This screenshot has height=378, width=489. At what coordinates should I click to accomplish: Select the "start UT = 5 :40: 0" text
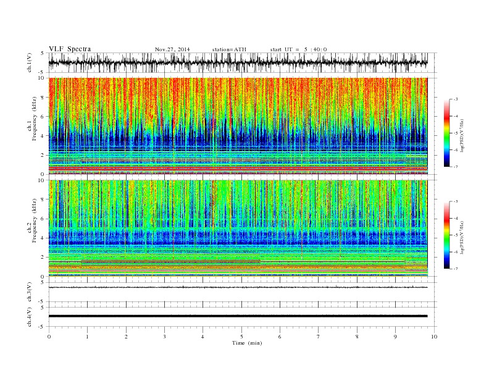click(x=298, y=49)
